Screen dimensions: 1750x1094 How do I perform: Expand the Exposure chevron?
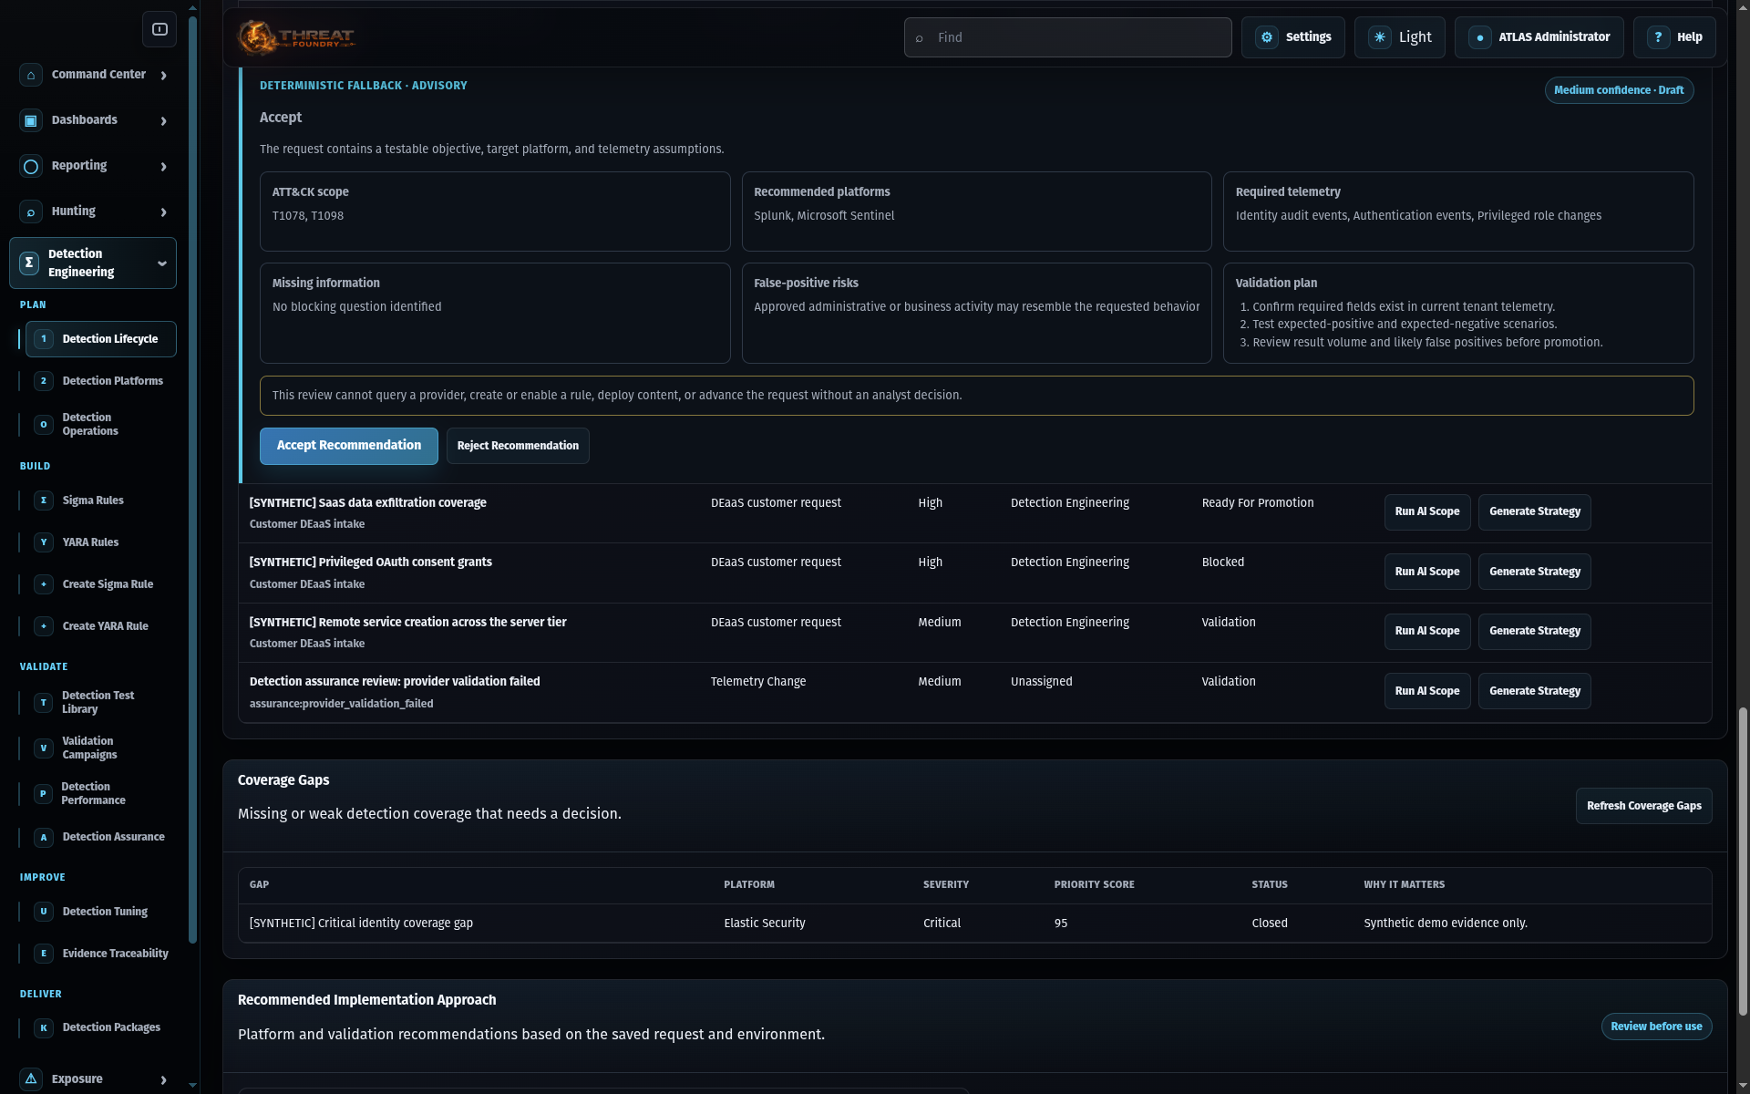pos(164,1080)
